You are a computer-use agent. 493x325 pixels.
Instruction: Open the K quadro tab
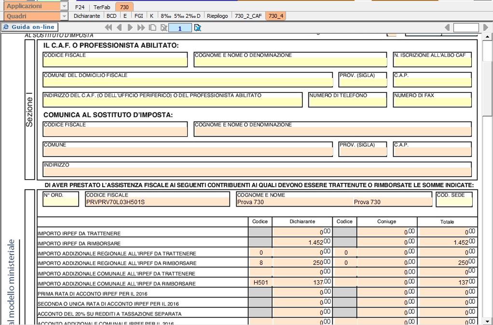152,16
